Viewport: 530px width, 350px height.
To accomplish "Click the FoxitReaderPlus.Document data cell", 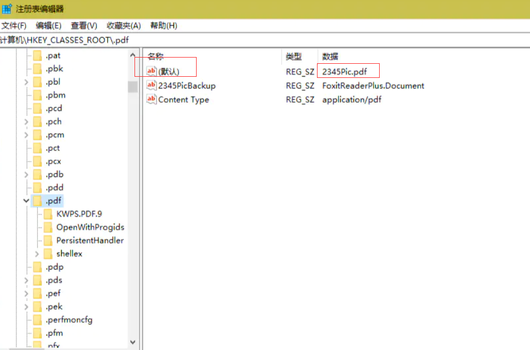I will pos(373,86).
